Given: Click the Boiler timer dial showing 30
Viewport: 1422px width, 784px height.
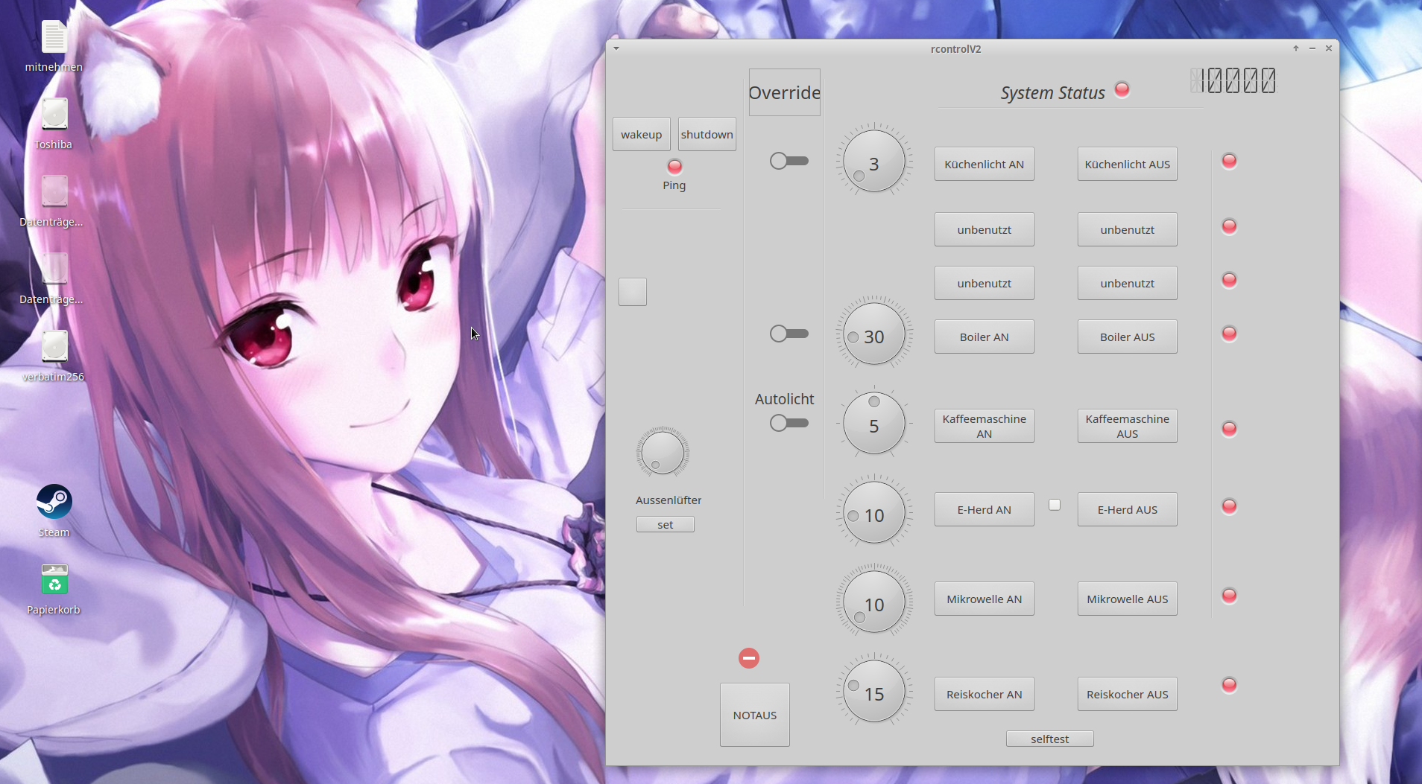Looking at the screenshot, I should 874,334.
